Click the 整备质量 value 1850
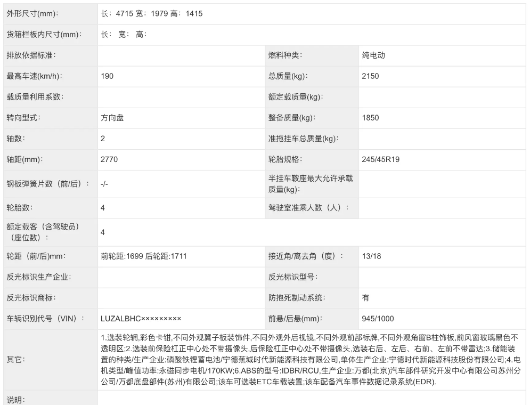 point(370,118)
